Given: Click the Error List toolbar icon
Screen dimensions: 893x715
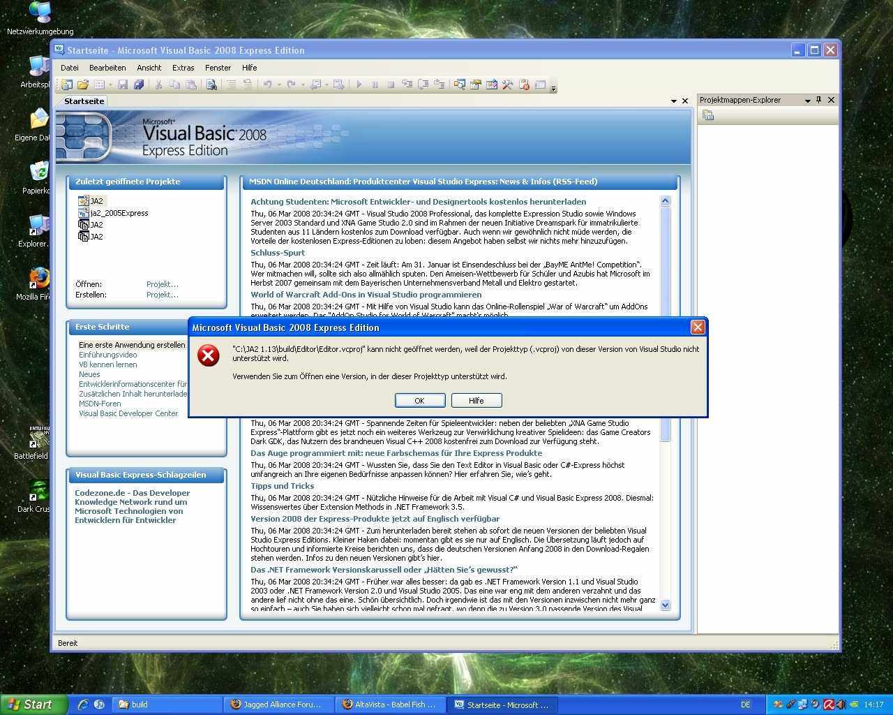Looking at the screenshot, I should 524,84.
